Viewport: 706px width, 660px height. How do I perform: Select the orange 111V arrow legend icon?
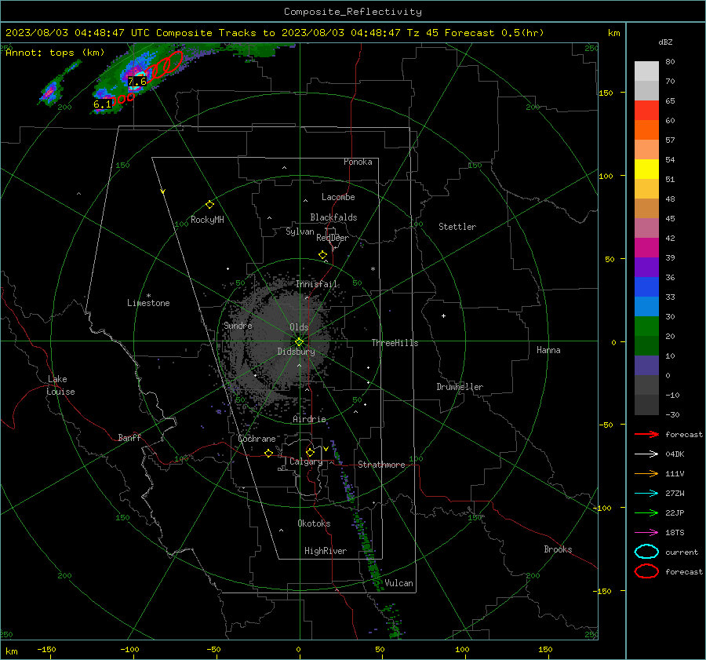coord(646,473)
